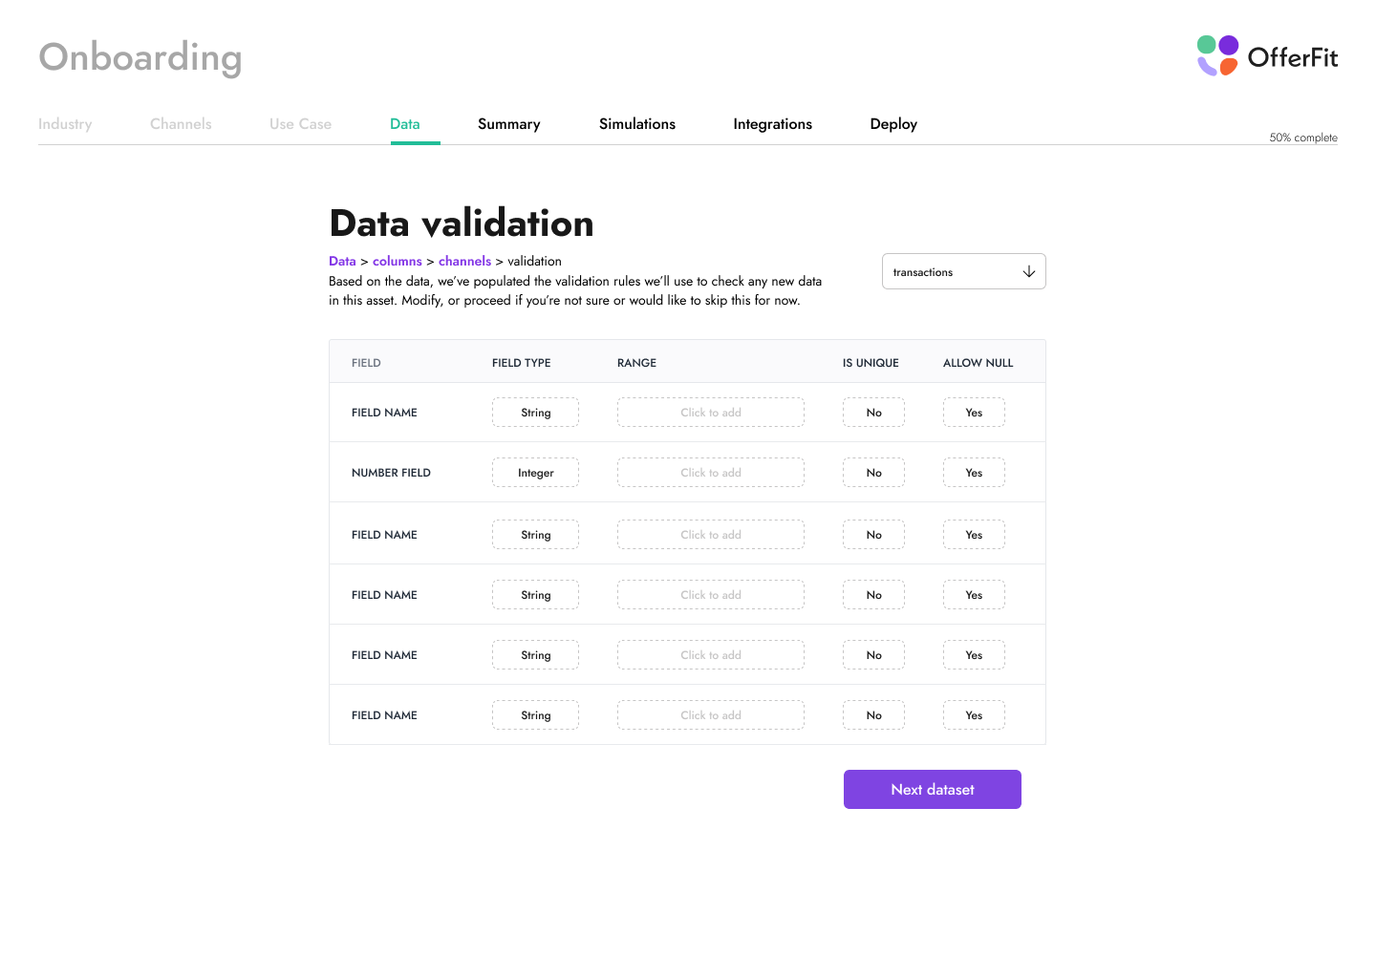The height and width of the screenshot is (978, 1376).
Task: Open the Simulations tab
Action: 636,124
